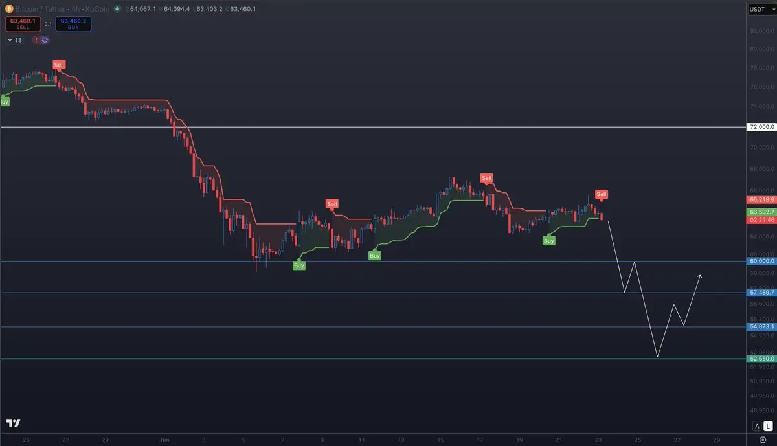Click the green market status dot
Screen dimensions: 777x446
(x=117, y=9)
